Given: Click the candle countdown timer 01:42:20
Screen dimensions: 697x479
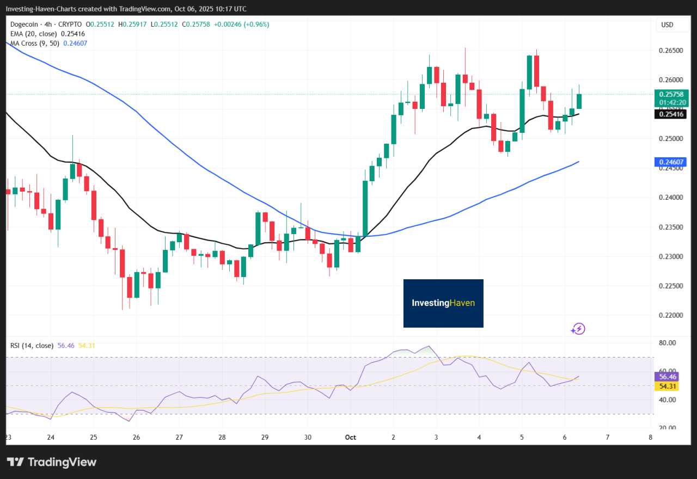Looking at the screenshot, I should point(674,102).
